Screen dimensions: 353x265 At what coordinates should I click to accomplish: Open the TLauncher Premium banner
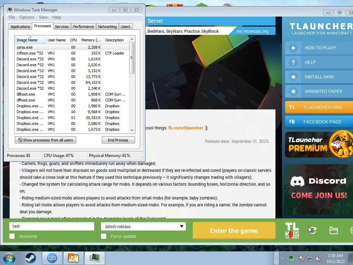point(319,145)
